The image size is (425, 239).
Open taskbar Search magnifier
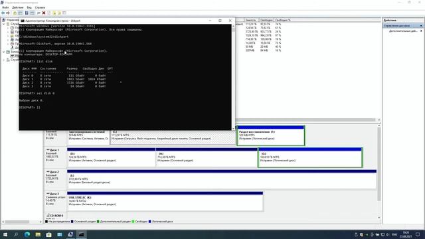click(16, 234)
